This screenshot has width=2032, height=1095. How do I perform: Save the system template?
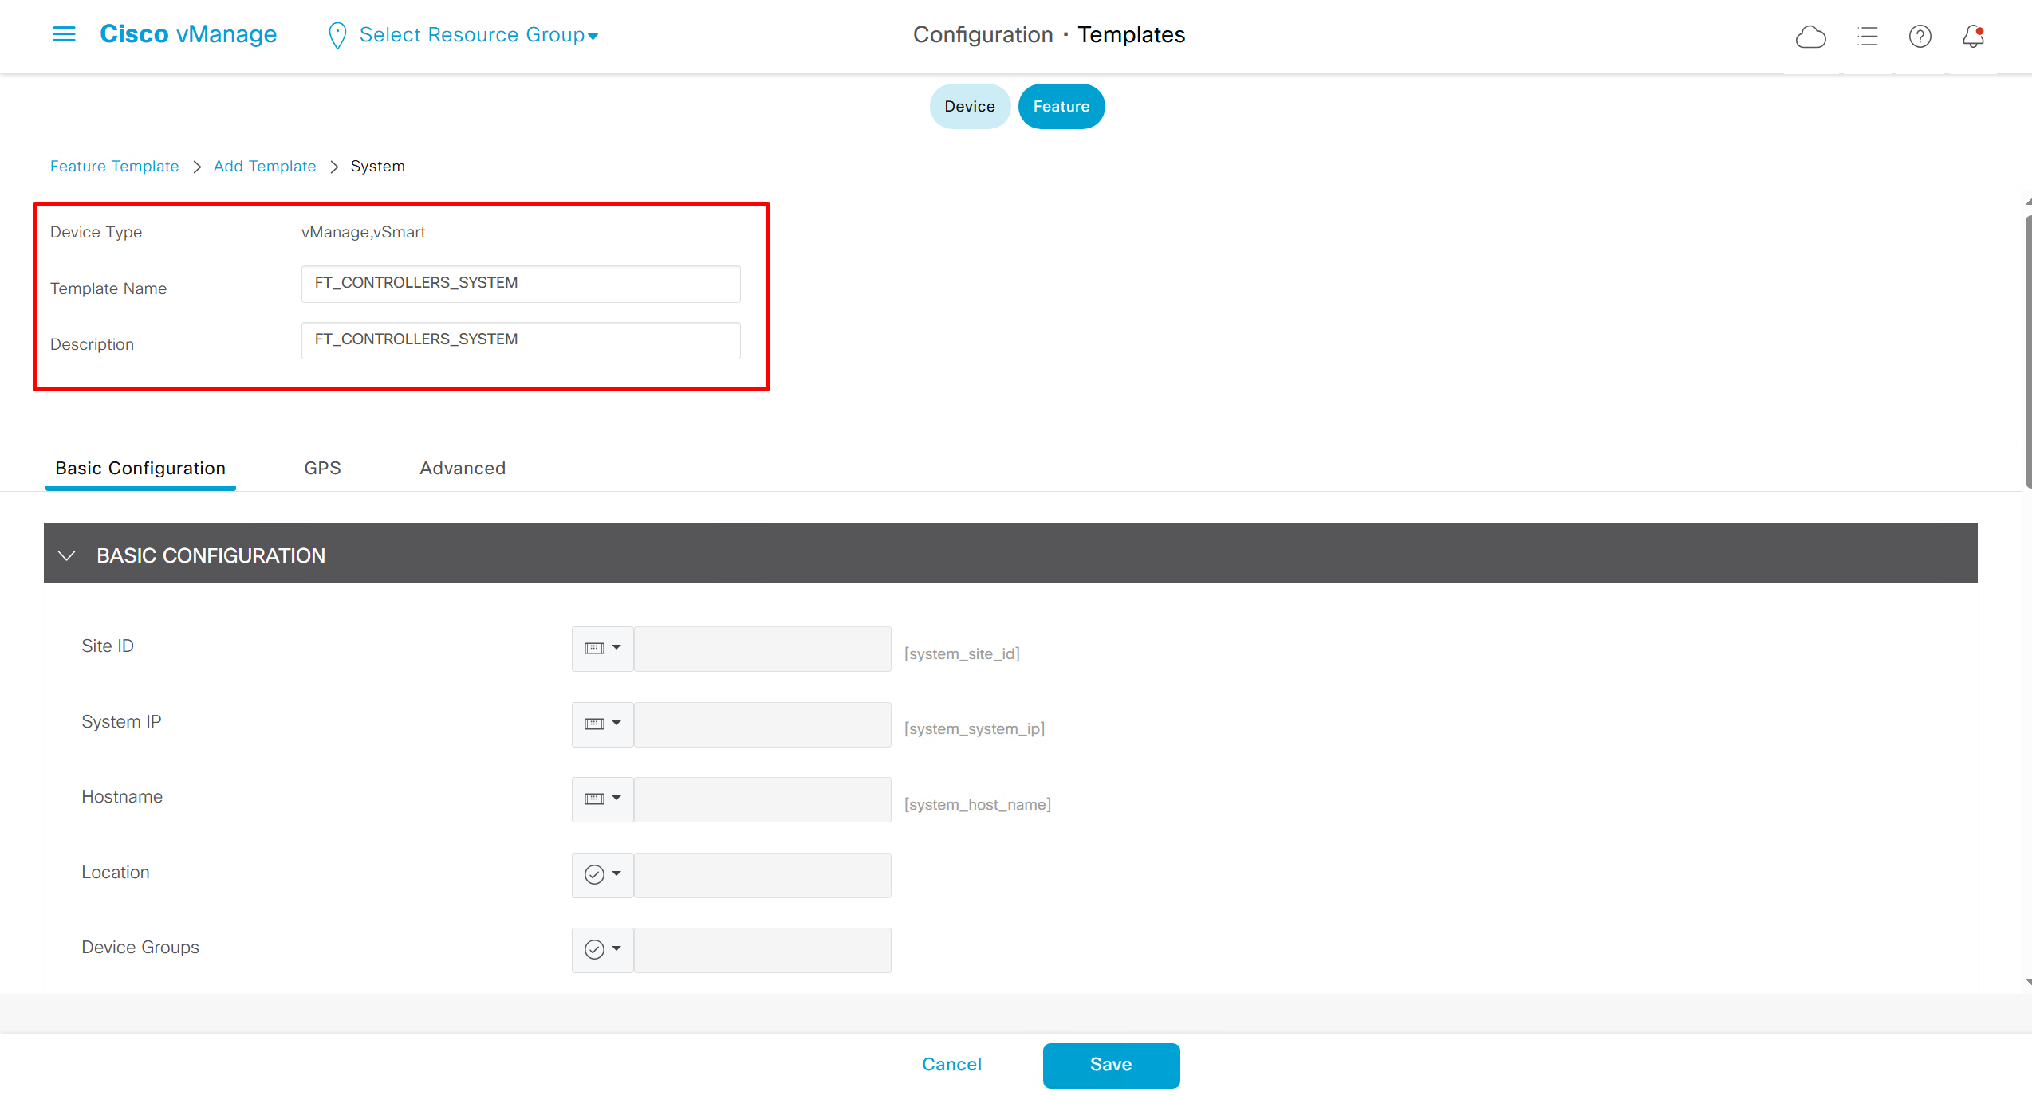1110,1065
